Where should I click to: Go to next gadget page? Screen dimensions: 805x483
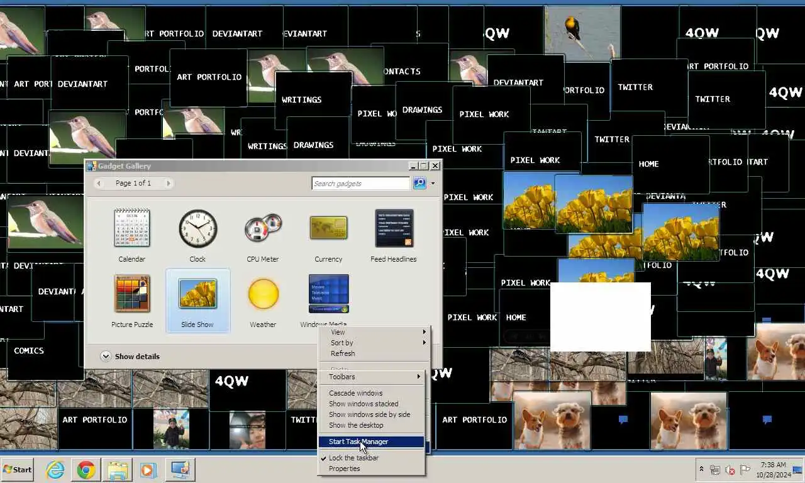(x=168, y=183)
